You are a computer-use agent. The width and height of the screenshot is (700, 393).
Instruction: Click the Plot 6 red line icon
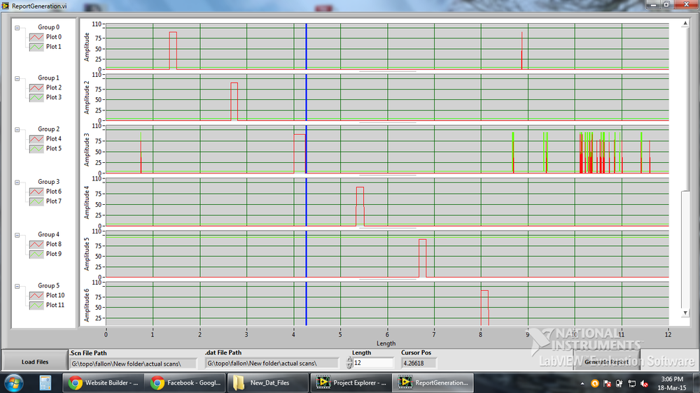(x=36, y=192)
